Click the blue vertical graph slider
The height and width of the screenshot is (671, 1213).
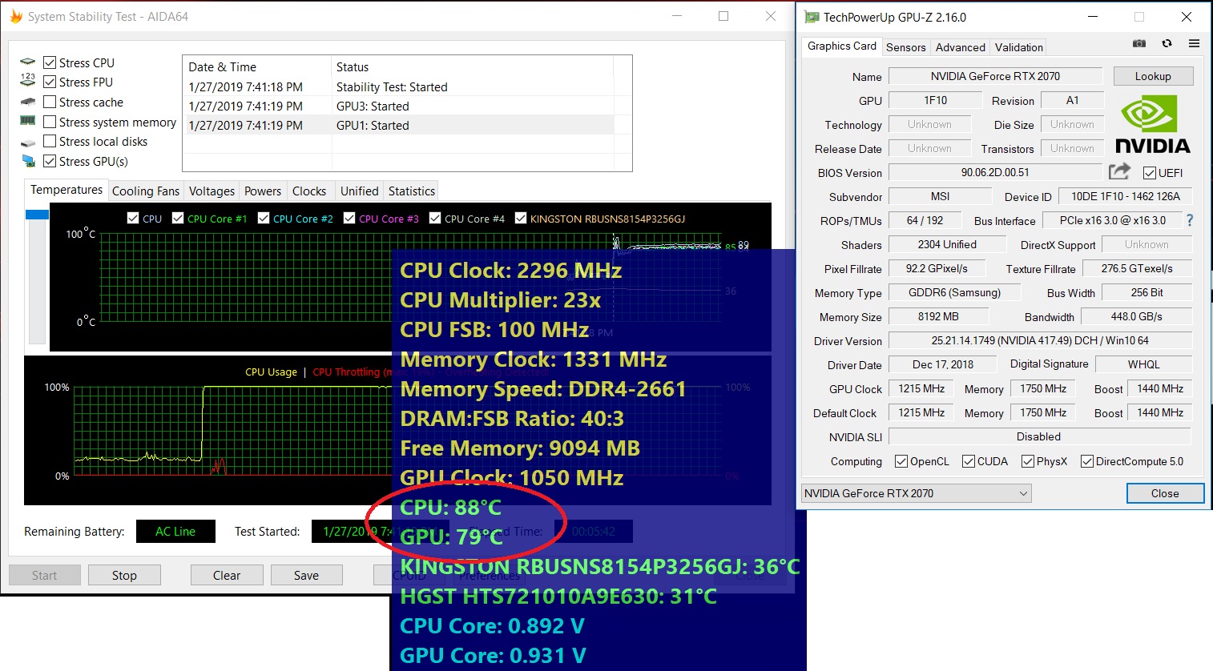pos(37,215)
